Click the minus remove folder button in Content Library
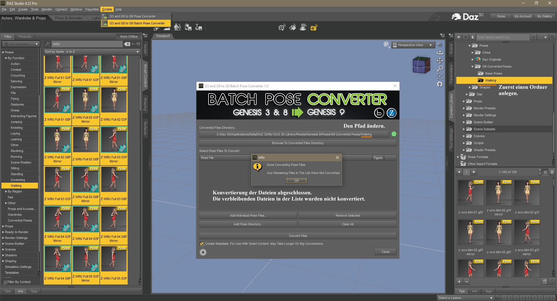557x301 pixels. tap(466, 282)
